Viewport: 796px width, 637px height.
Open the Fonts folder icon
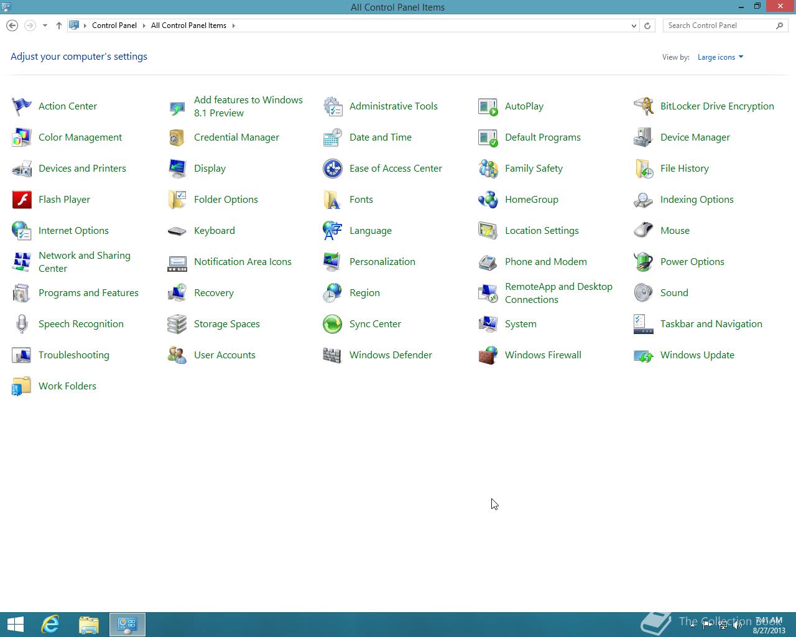pos(333,200)
